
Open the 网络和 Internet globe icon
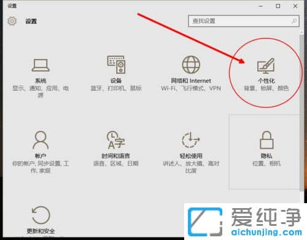(x=191, y=64)
